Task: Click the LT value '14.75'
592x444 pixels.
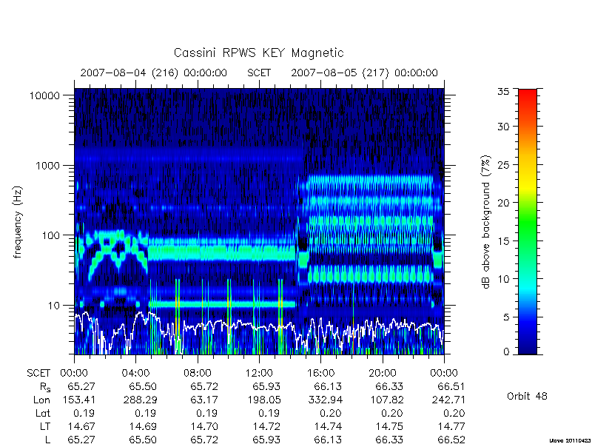Action: pyautogui.click(x=390, y=426)
